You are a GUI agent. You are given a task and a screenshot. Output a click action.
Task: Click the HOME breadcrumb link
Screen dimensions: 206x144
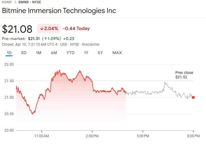[7, 2]
